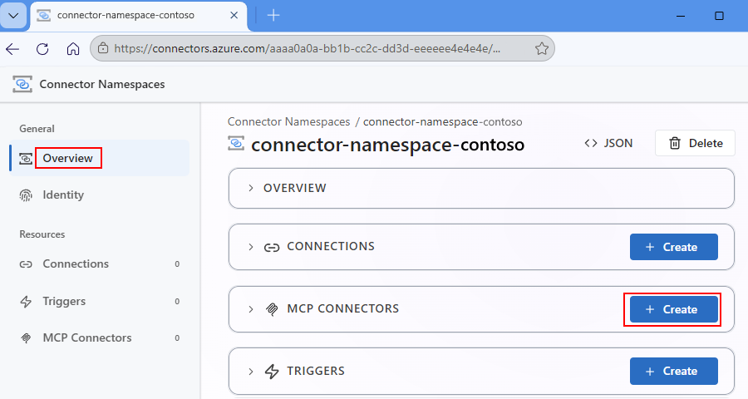This screenshot has height=399, width=748.
Task: Expand the CONNECTIONS section chevron
Action: click(250, 247)
